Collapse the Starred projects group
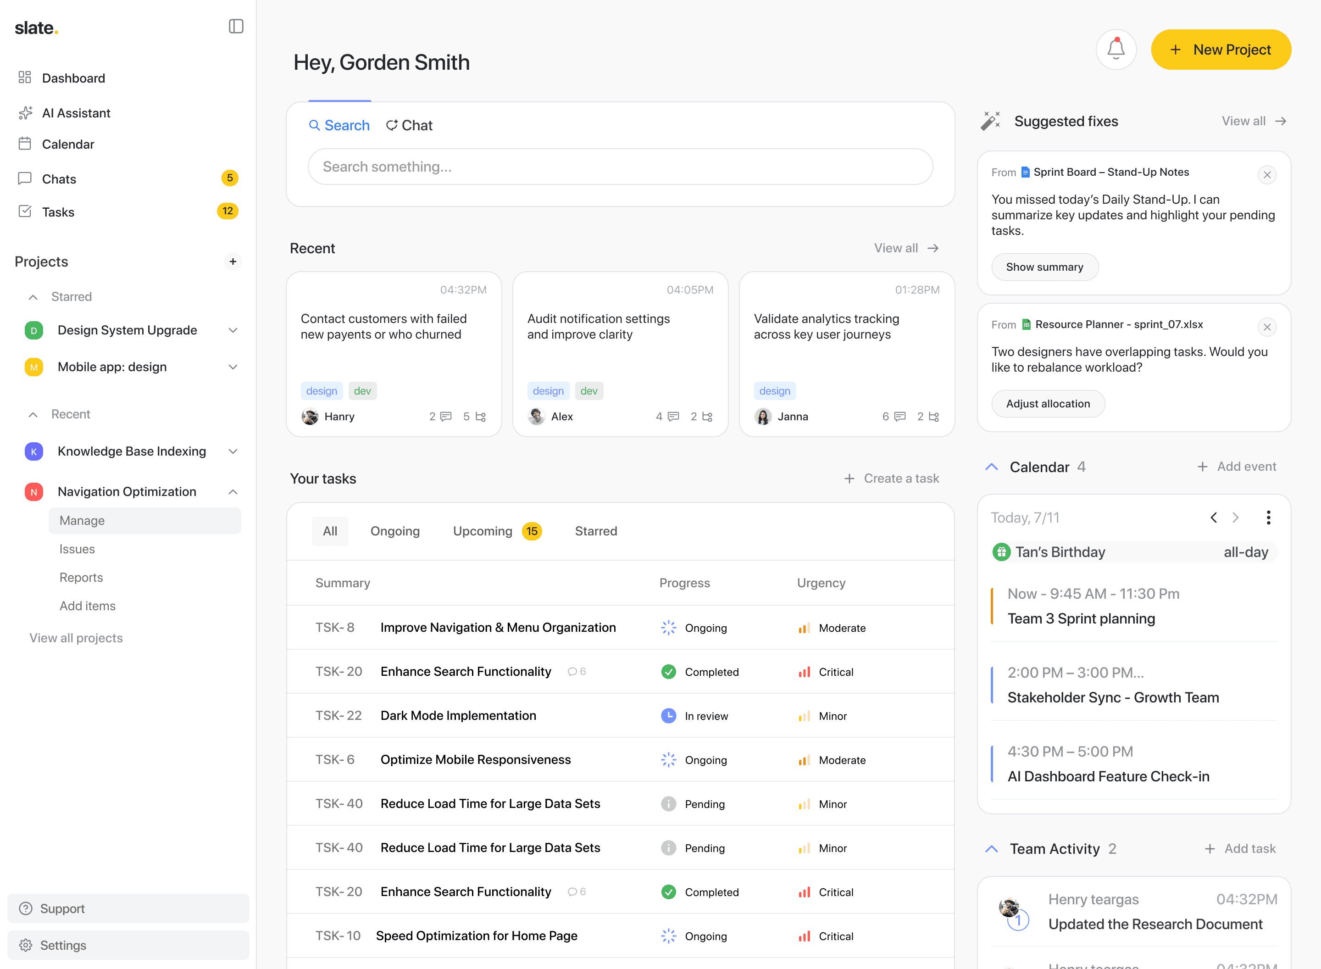This screenshot has height=969, width=1321. coord(33,297)
